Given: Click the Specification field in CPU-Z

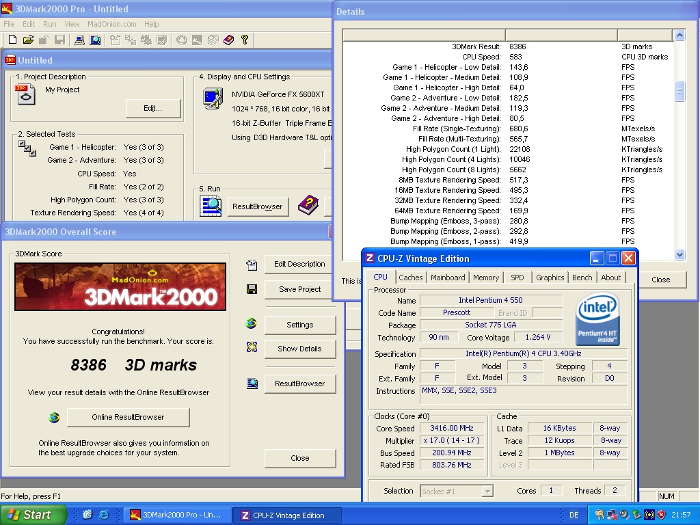Looking at the screenshot, I should [523, 353].
